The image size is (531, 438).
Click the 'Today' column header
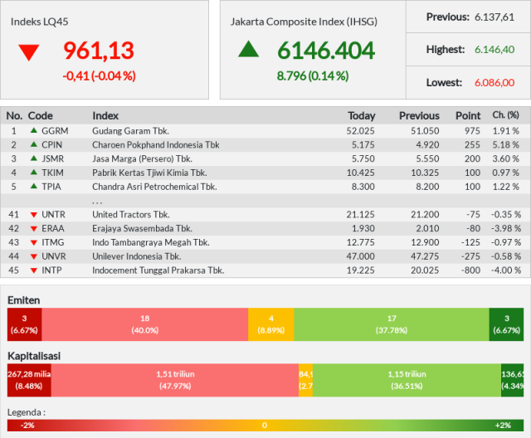362,116
